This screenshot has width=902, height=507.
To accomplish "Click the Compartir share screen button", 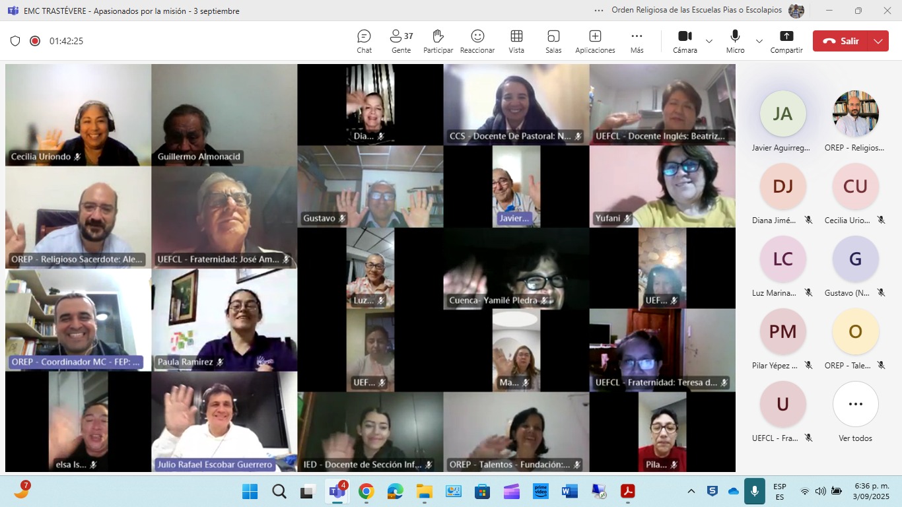I will click(x=786, y=41).
